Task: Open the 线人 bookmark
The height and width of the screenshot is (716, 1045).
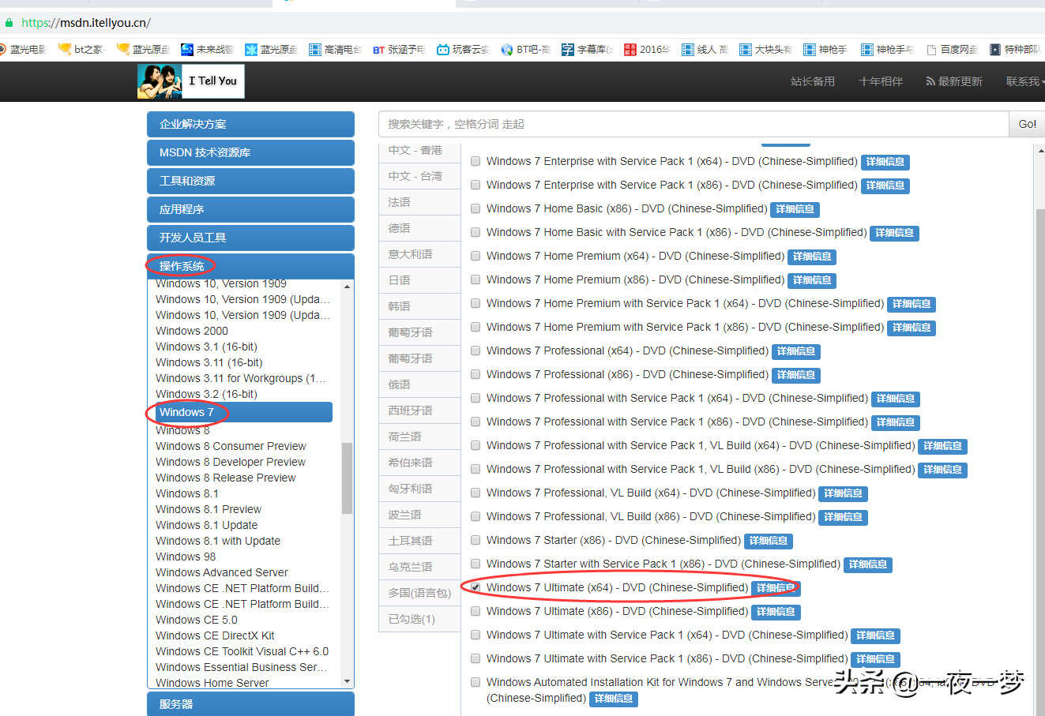Action: point(705,50)
